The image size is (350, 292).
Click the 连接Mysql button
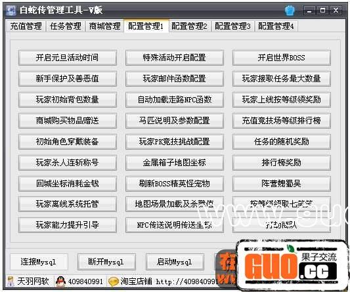tap(39, 262)
